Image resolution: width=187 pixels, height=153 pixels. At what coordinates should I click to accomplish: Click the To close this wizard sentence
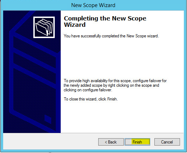[x=91, y=99]
